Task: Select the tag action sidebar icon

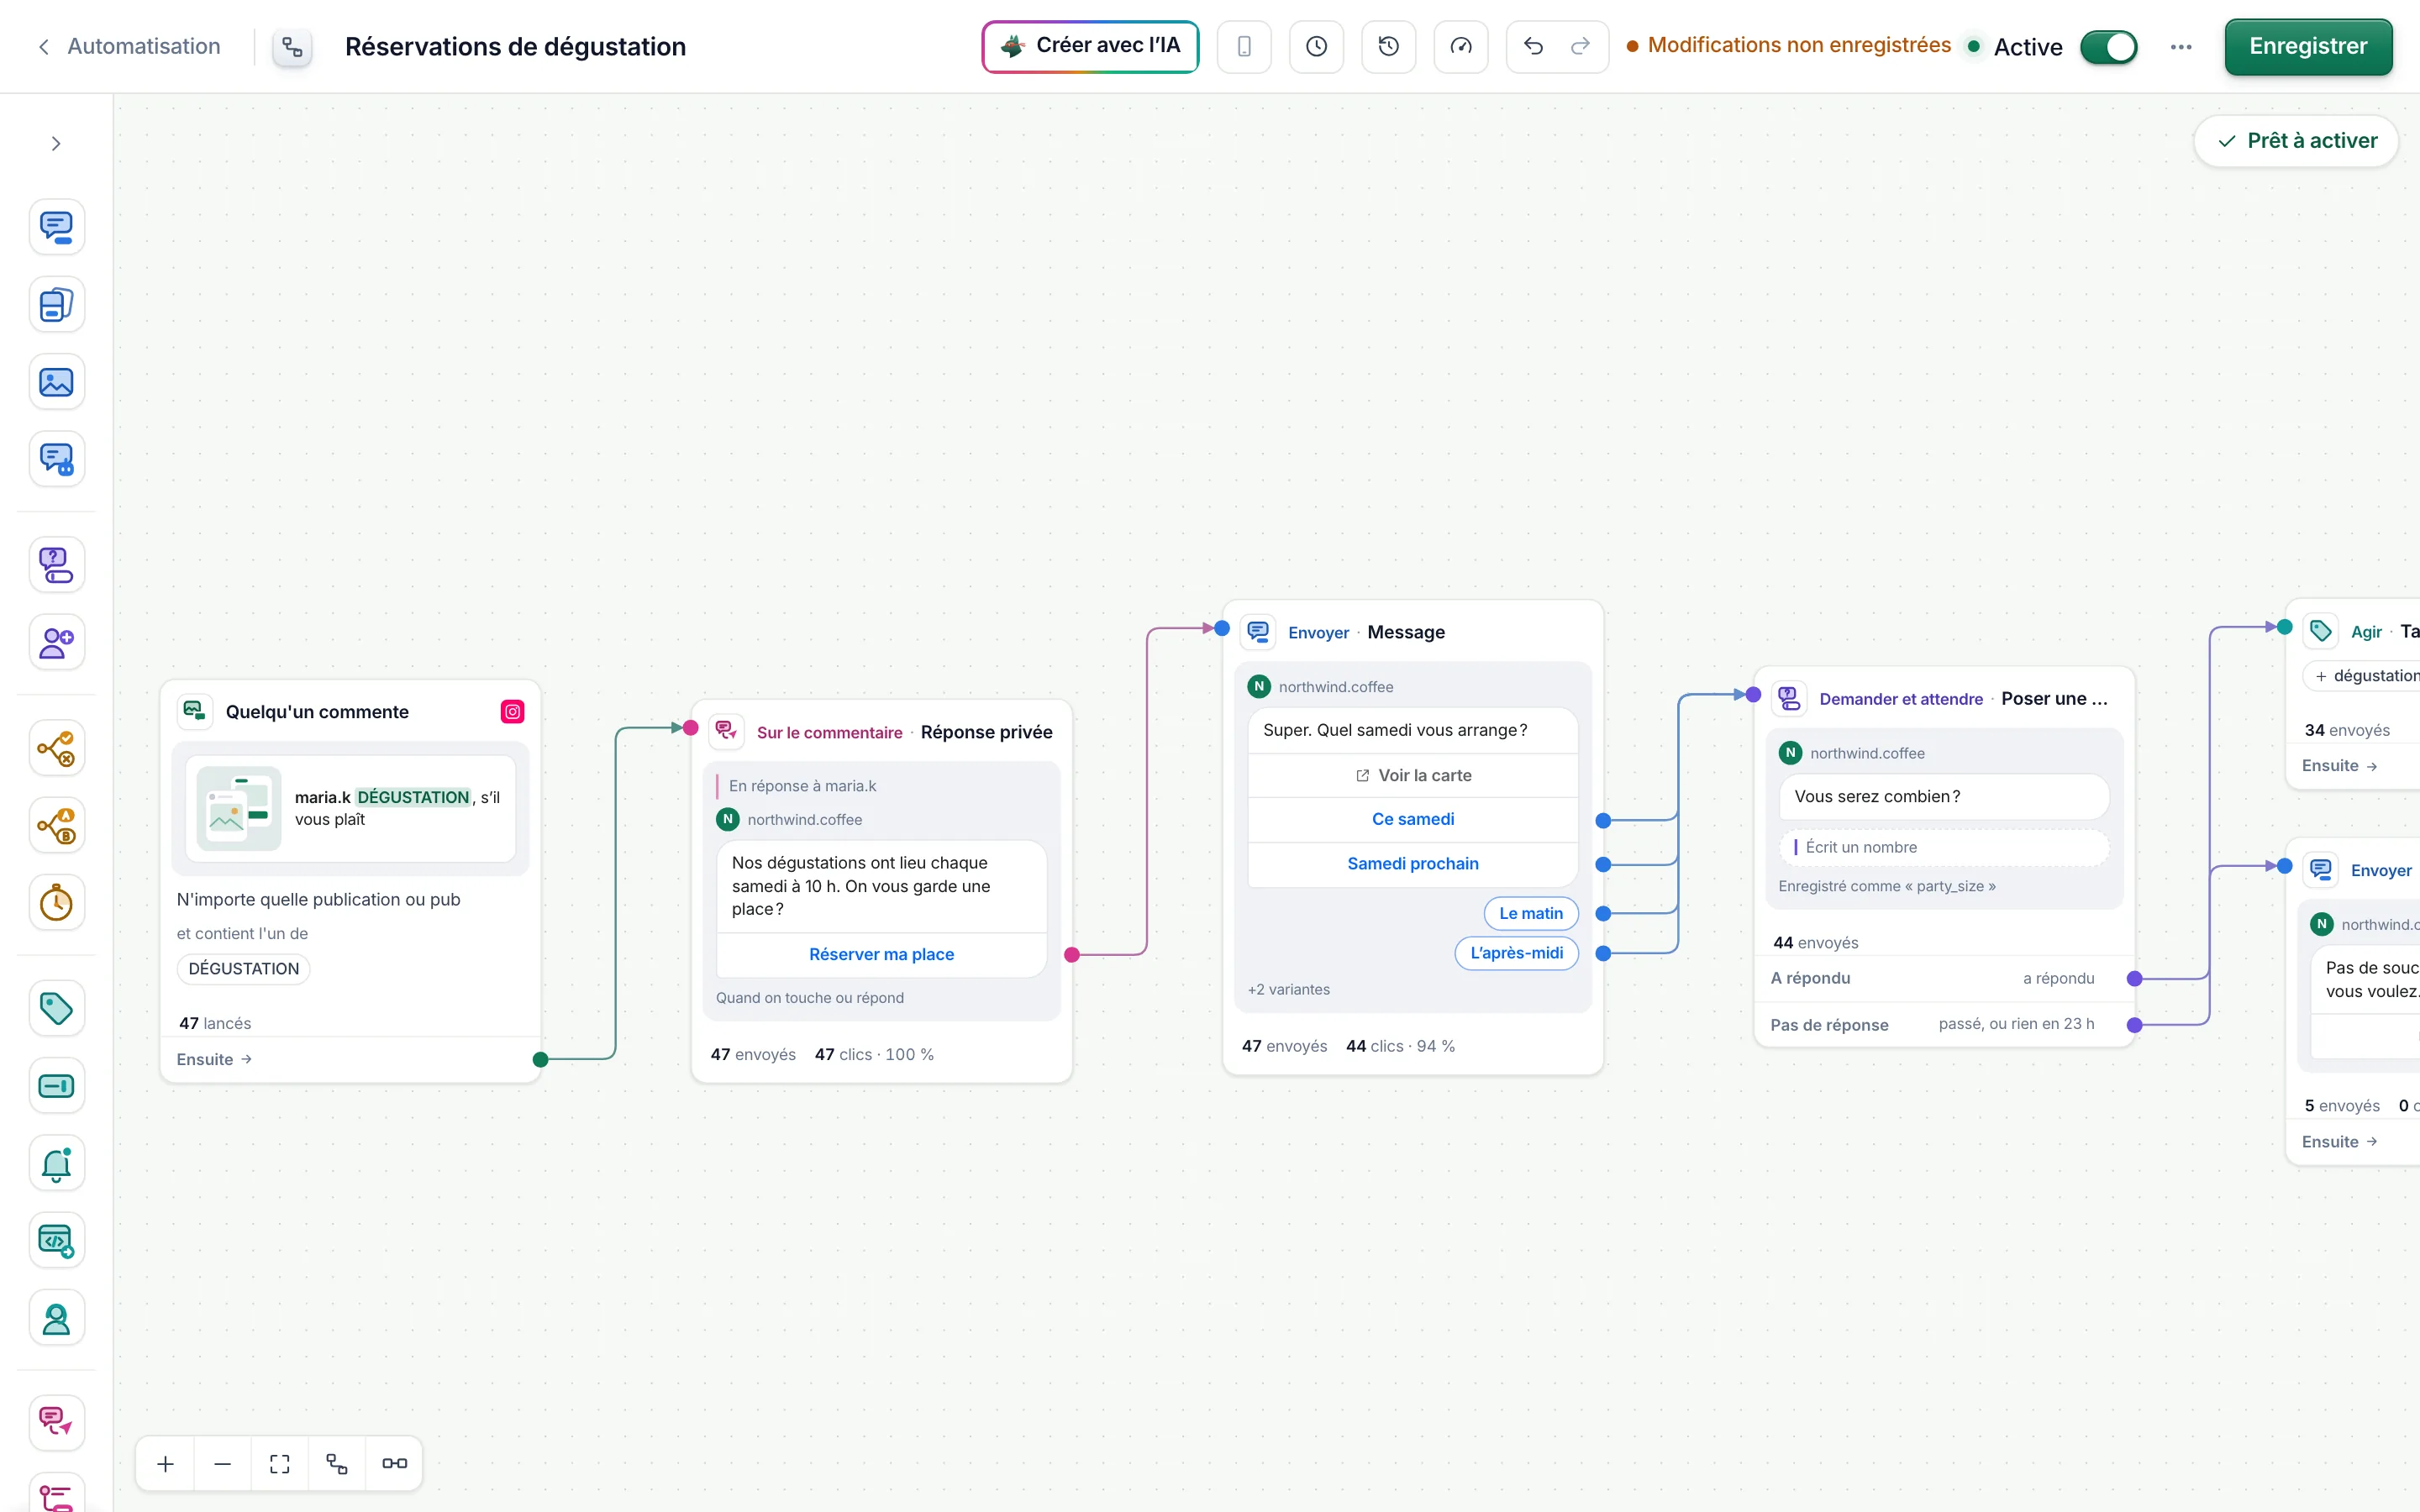Action: click(x=56, y=1008)
